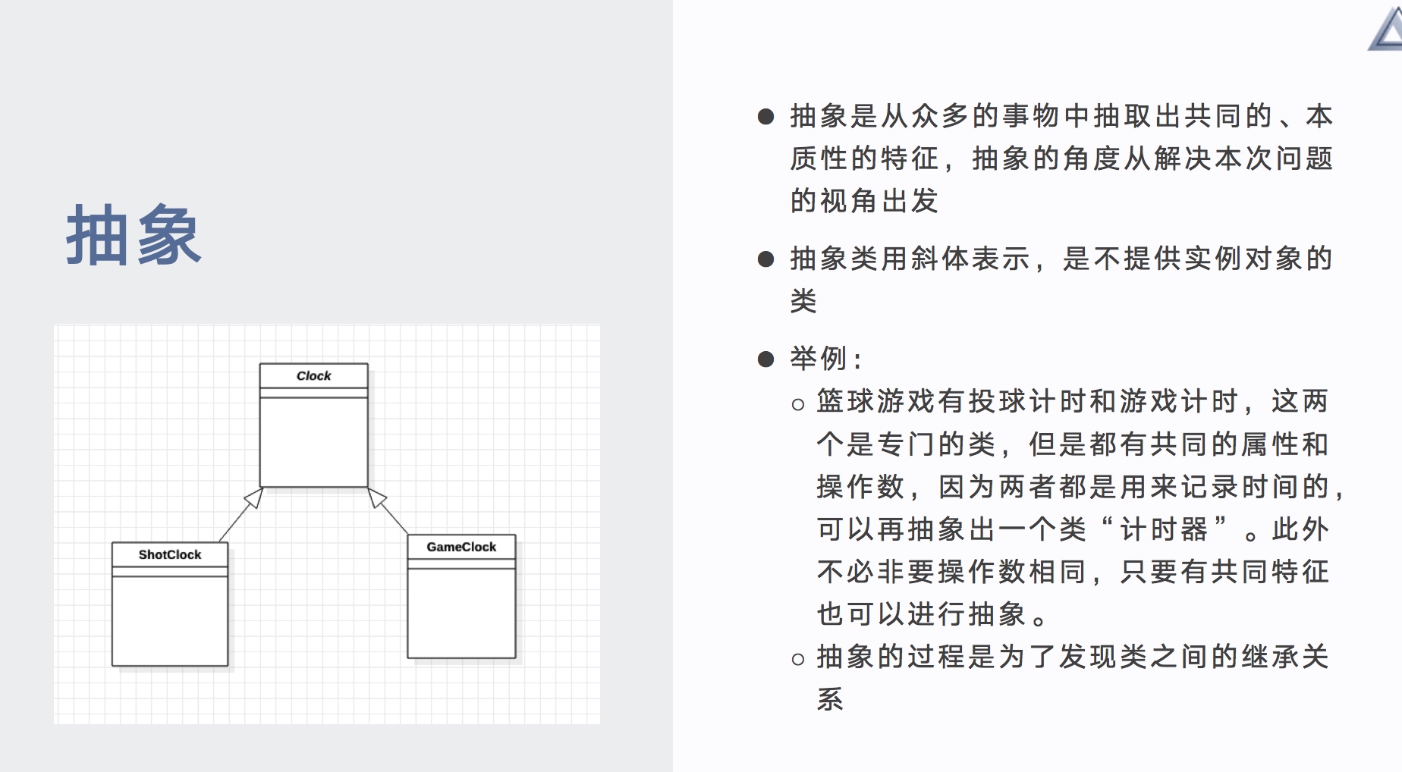Image resolution: width=1402 pixels, height=772 pixels.
Task: Click the hollow bullet marker before 篮球游戏
Action: pos(797,404)
